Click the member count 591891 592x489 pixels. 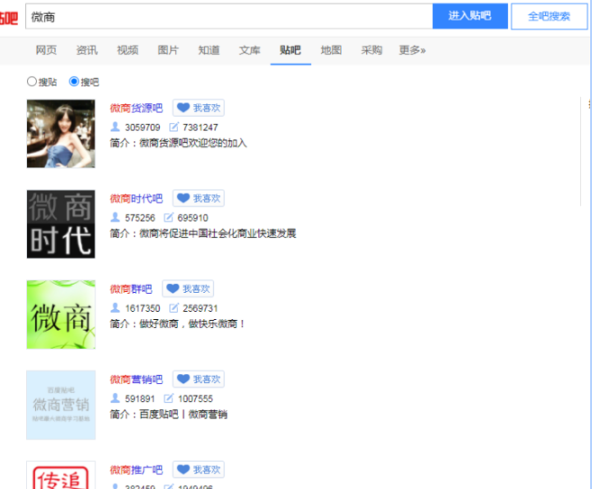pyautogui.click(x=140, y=399)
